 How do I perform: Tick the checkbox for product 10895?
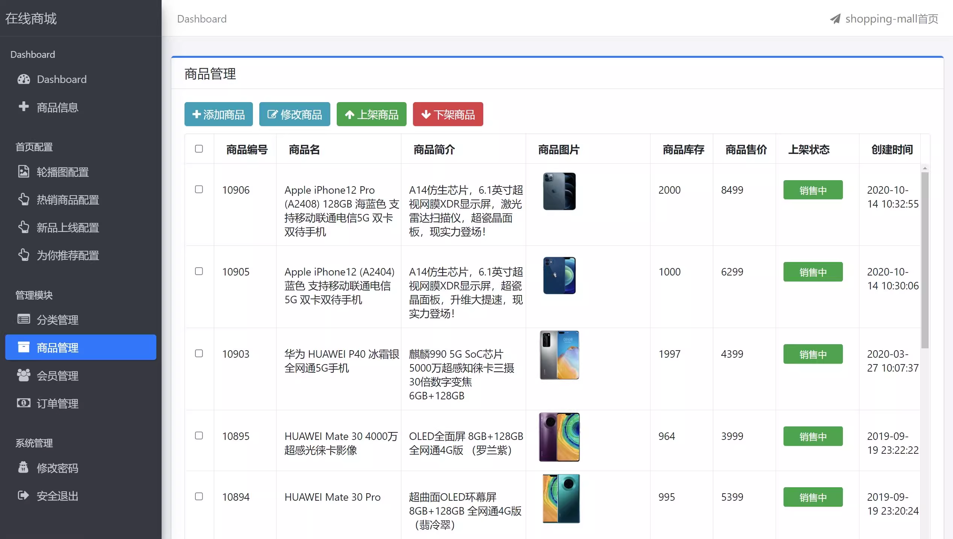pos(199,435)
